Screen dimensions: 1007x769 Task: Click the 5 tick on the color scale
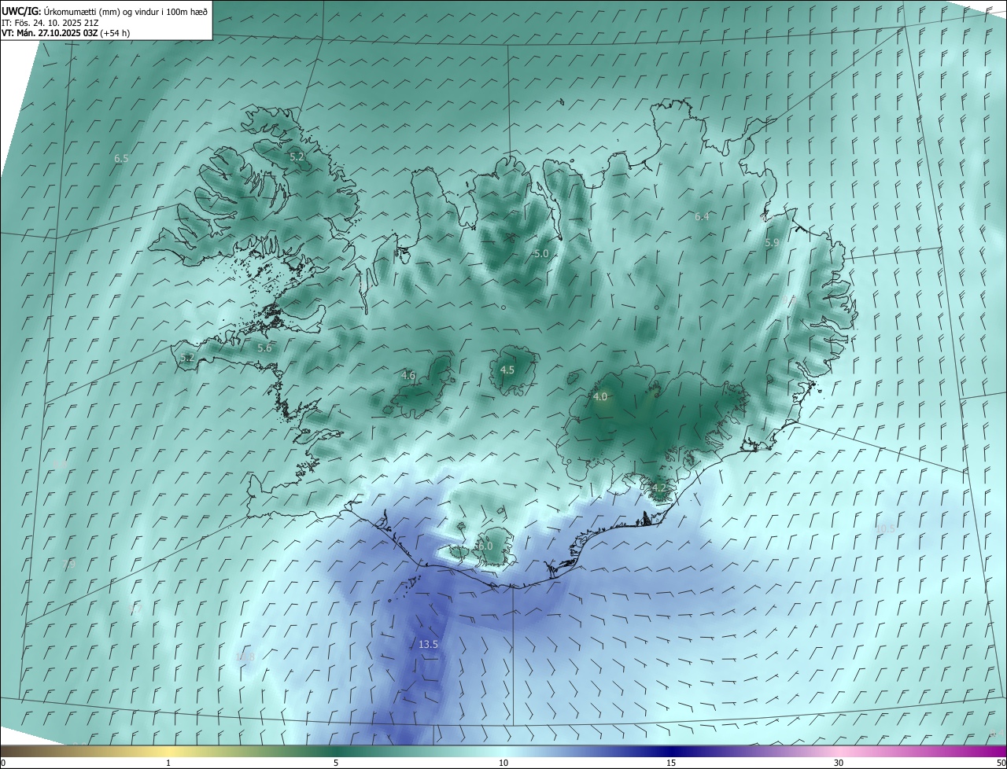click(x=336, y=763)
